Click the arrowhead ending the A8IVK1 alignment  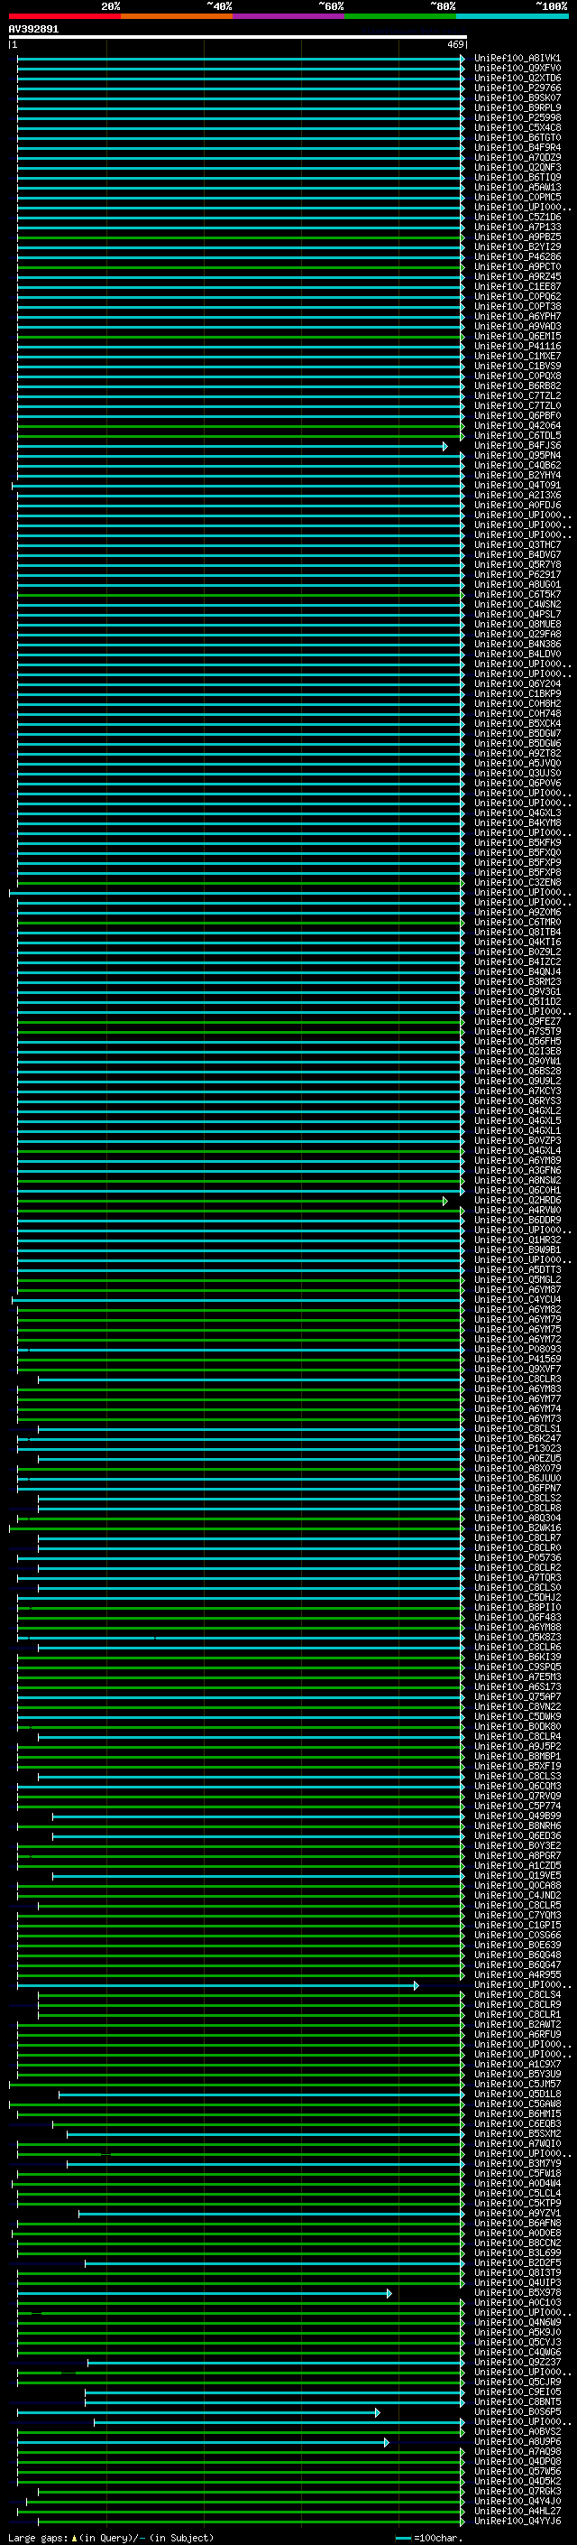(x=462, y=60)
